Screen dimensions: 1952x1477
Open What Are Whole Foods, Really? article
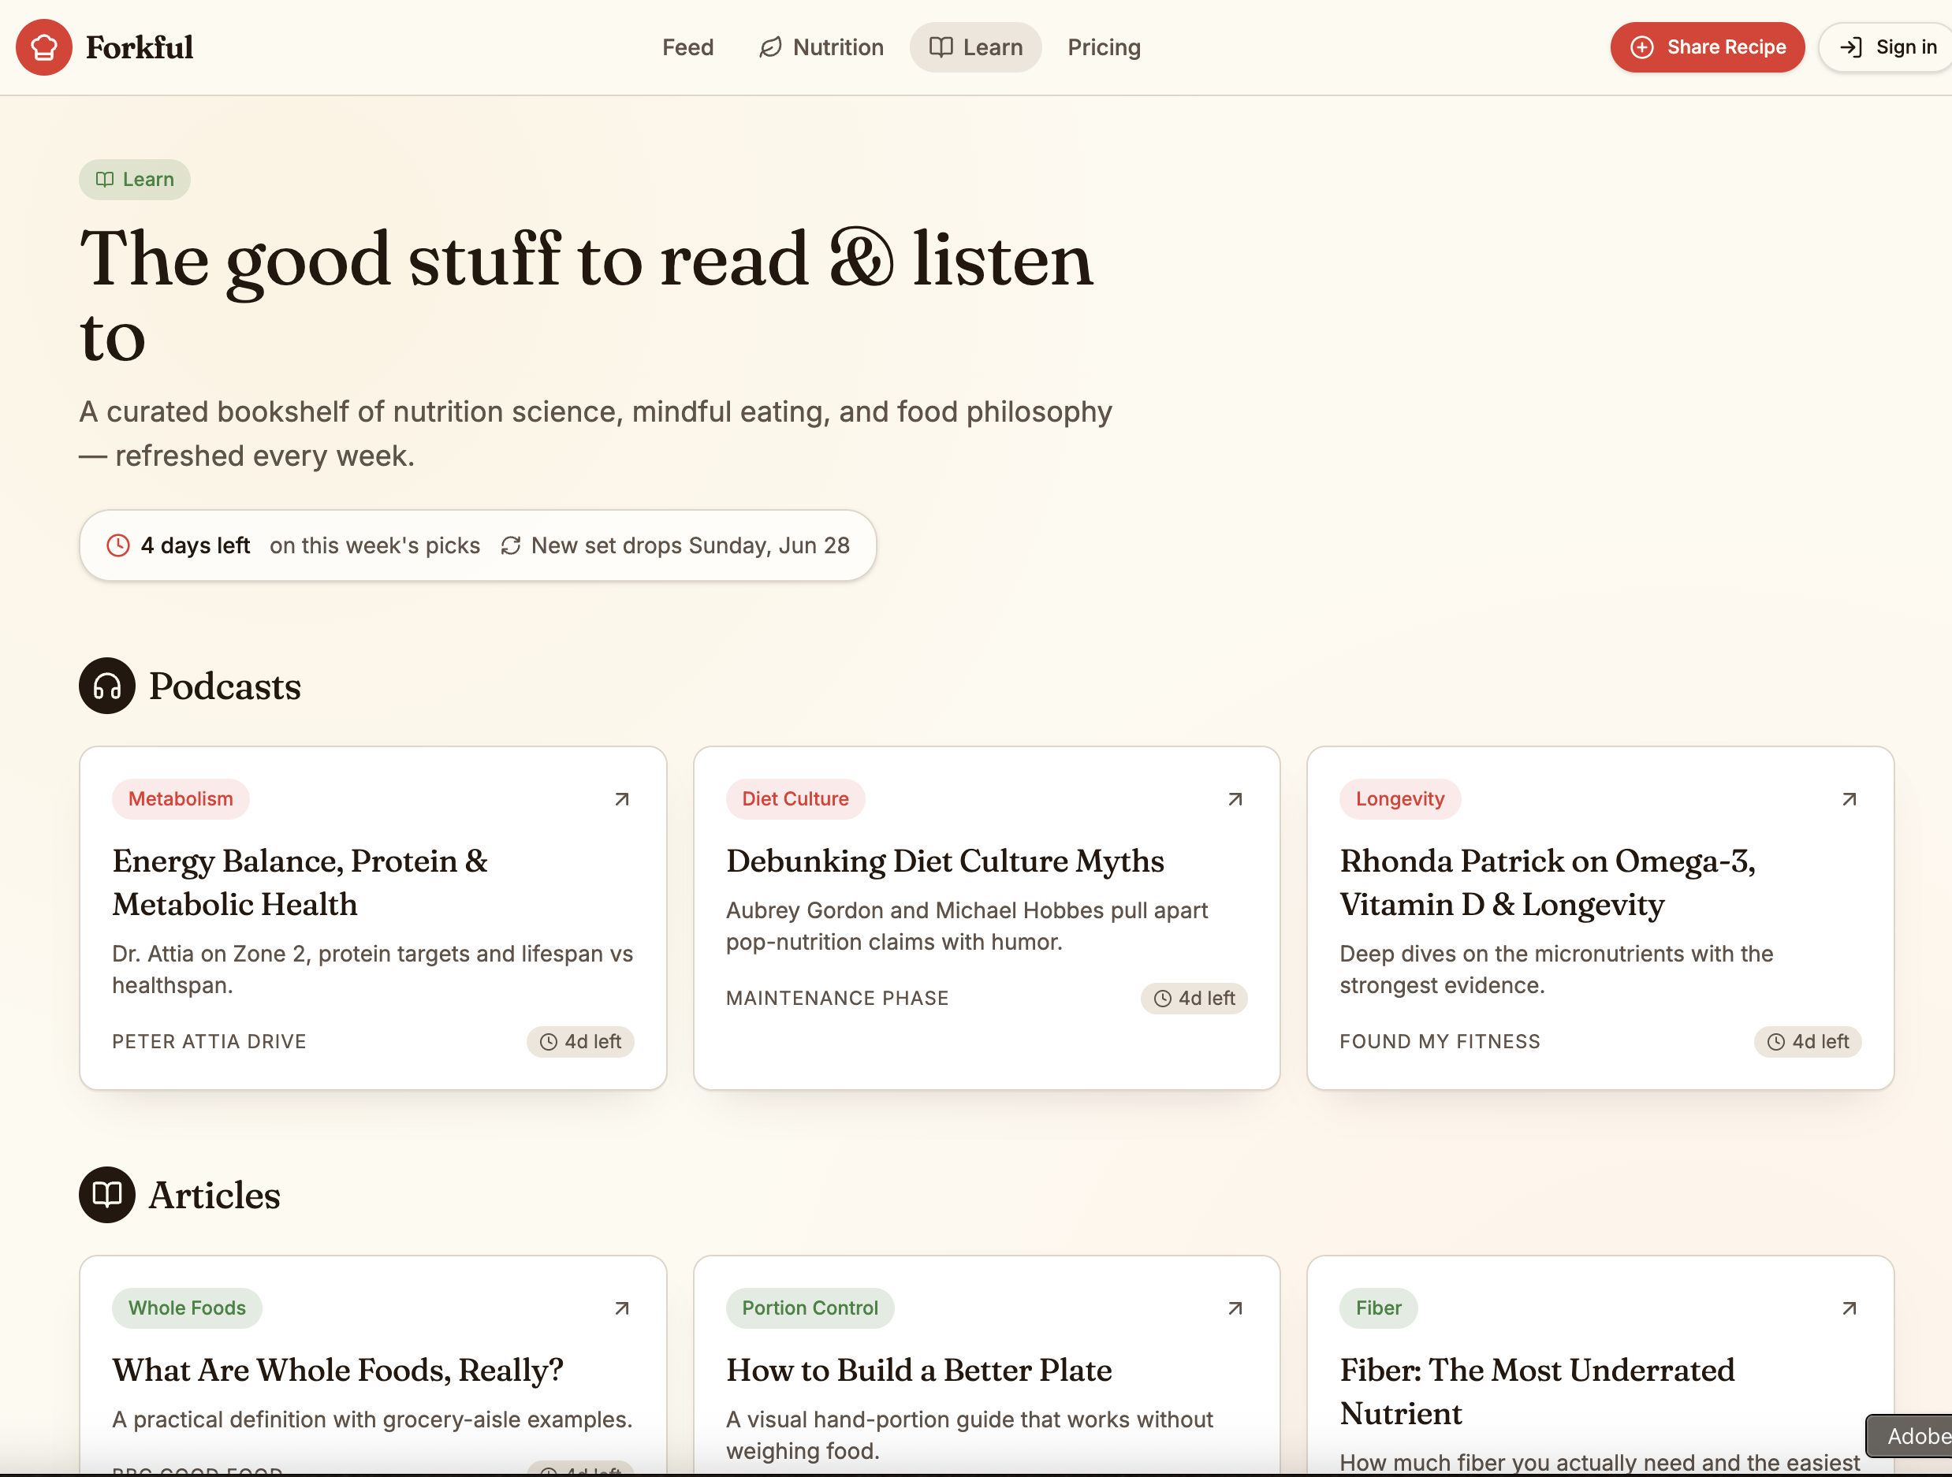point(338,1369)
